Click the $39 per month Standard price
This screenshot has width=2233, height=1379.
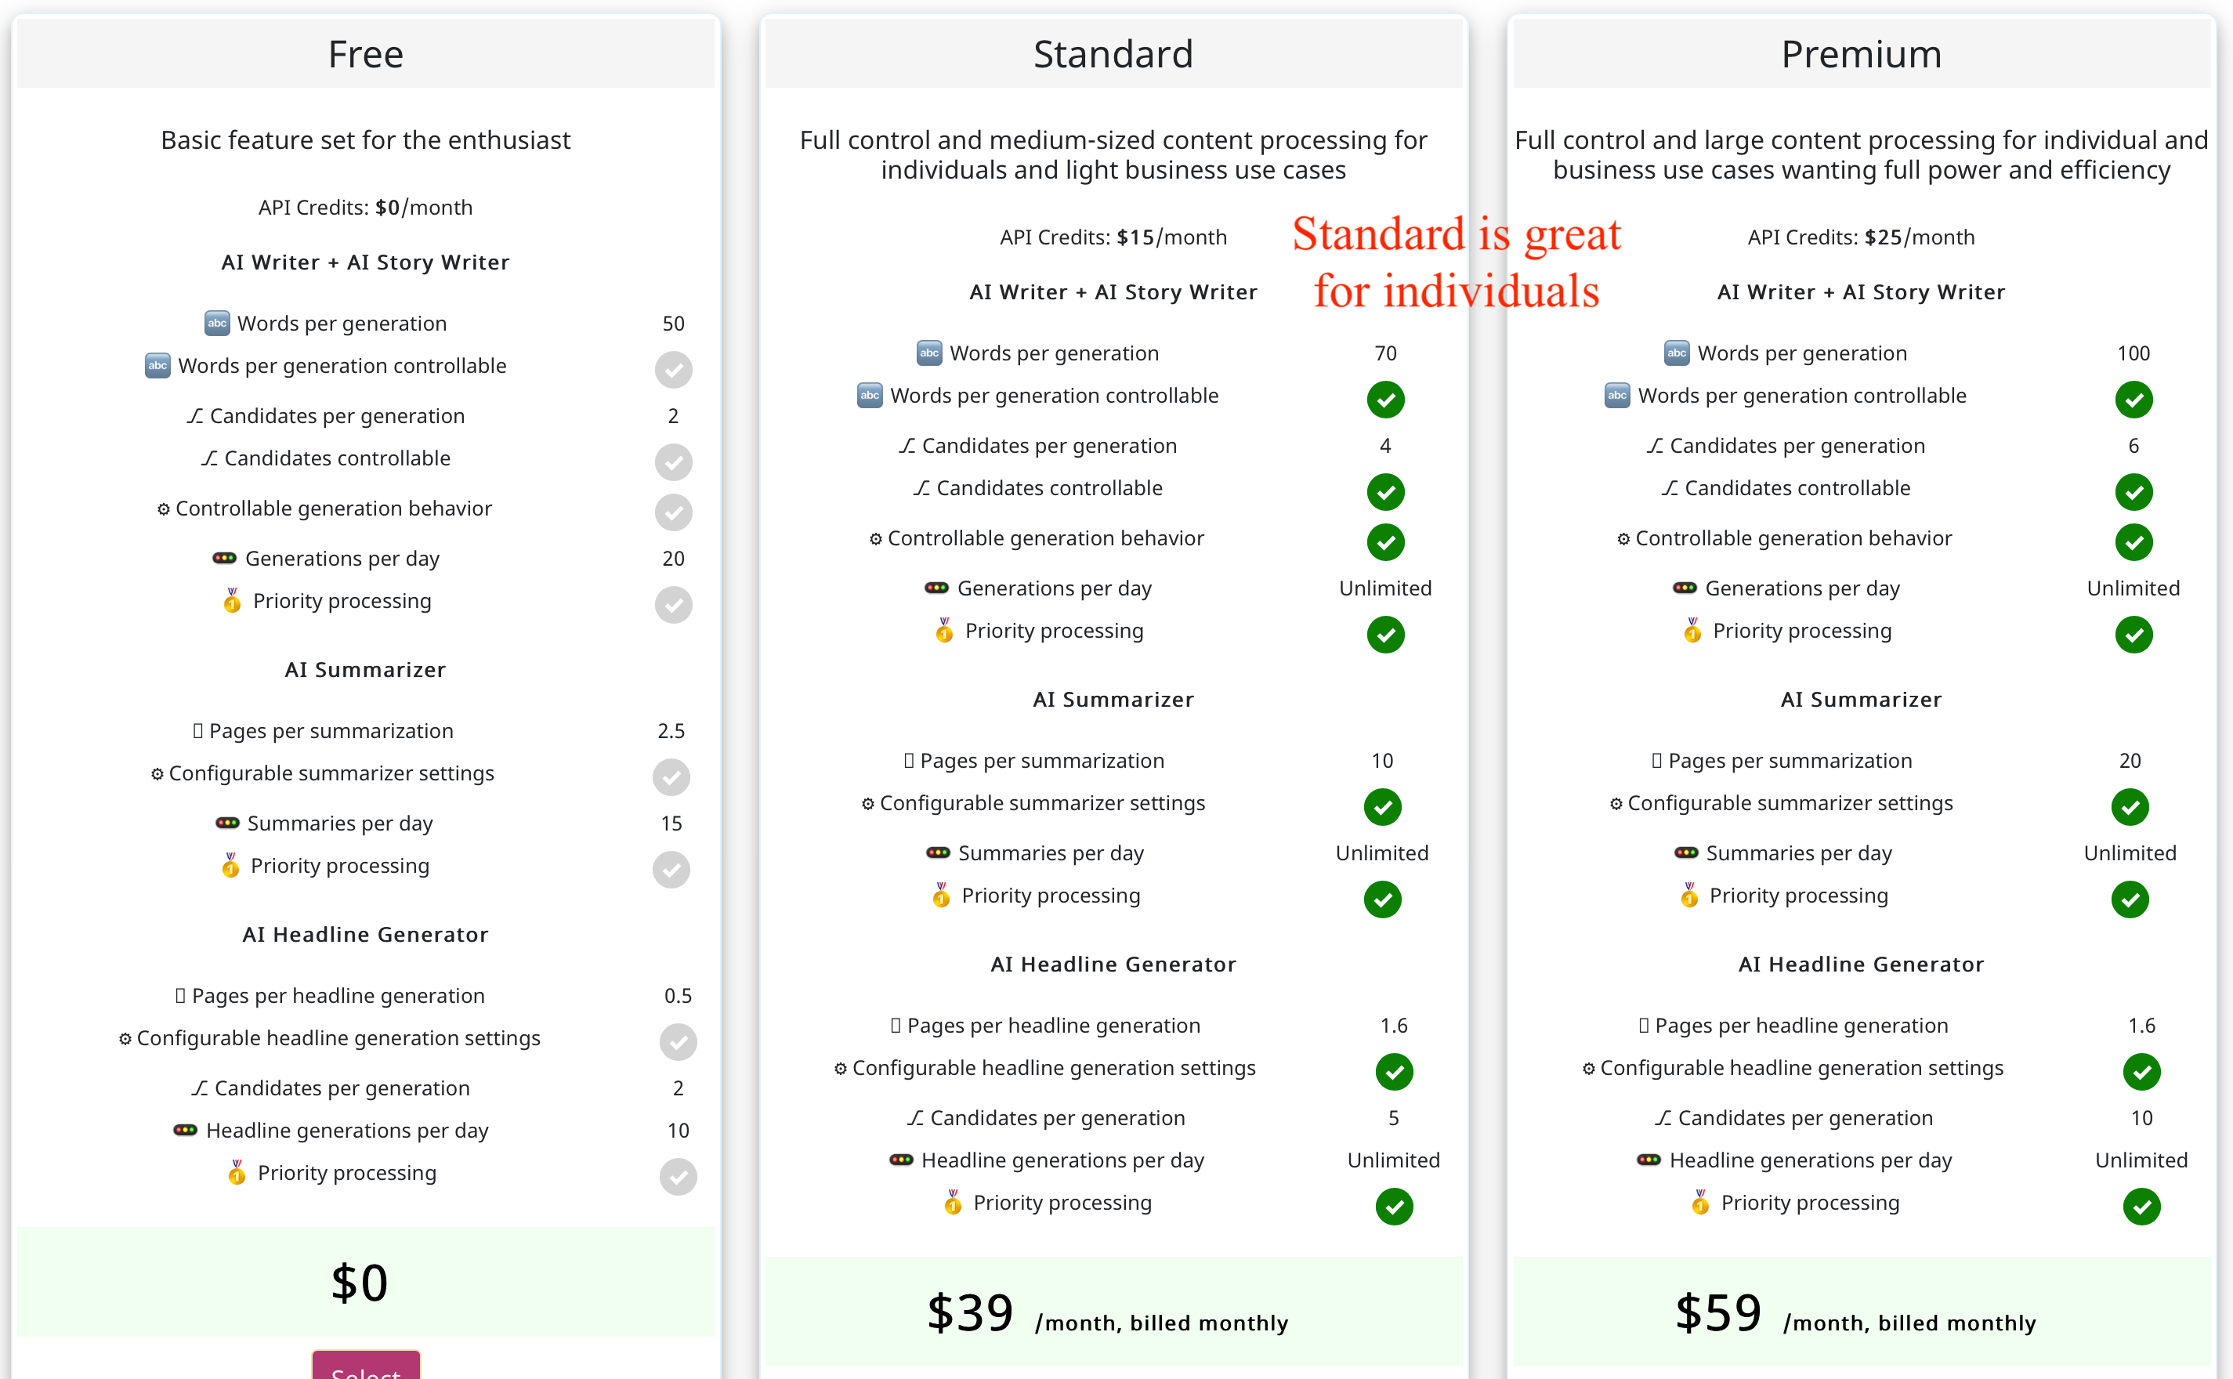coord(1107,1312)
